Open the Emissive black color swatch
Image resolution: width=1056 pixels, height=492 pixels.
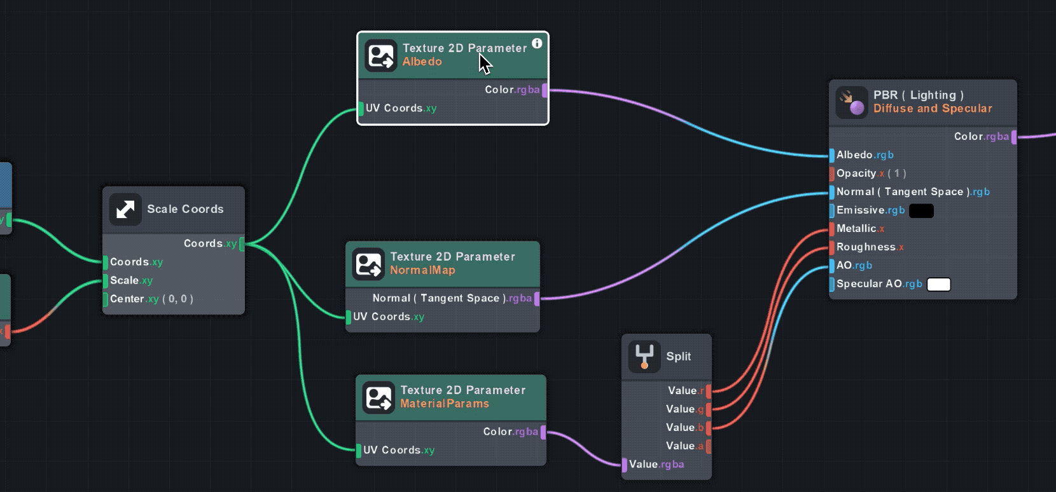(921, 210)
